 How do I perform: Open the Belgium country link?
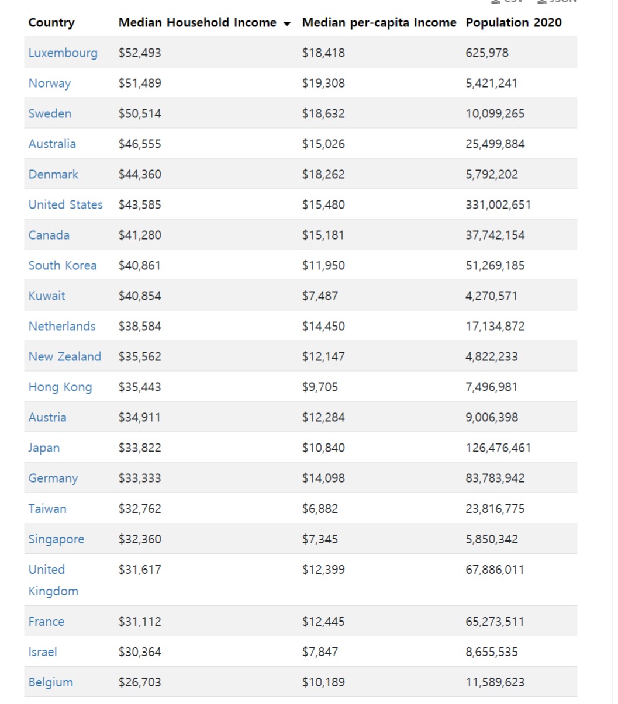coord(51,682)
